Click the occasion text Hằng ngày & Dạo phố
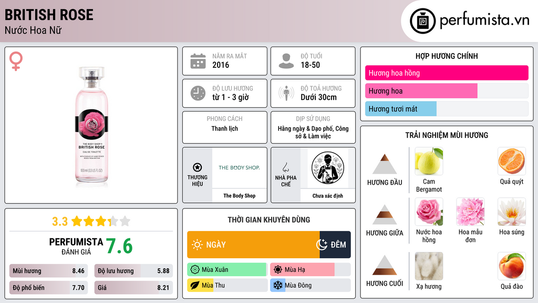This screenshot has width=538, height=303. tap(305, 128)
